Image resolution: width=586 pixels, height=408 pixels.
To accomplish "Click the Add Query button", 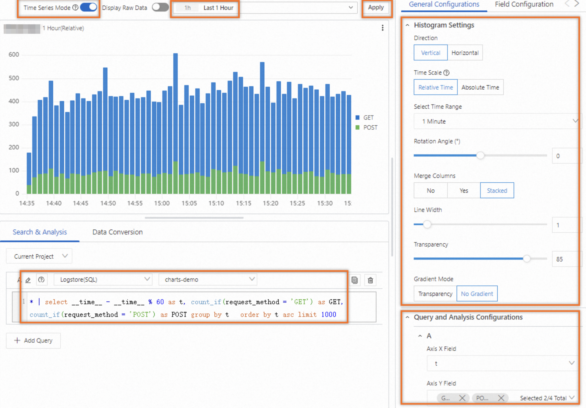I will (x=34, y=340).
